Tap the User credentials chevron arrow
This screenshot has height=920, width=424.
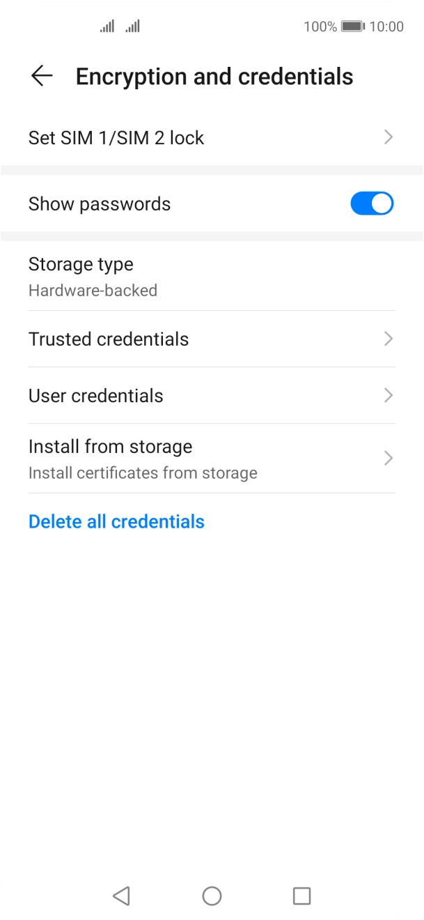[x=388, y=395]
